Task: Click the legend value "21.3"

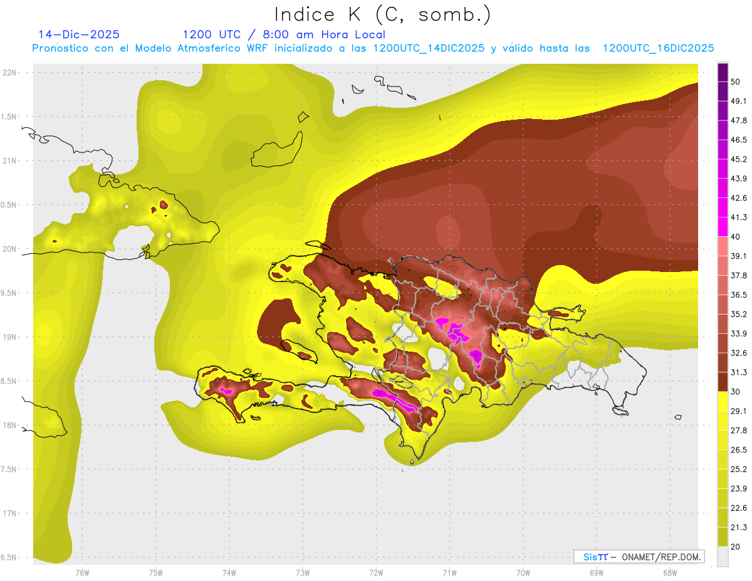Action: click(x=739, y=527)
